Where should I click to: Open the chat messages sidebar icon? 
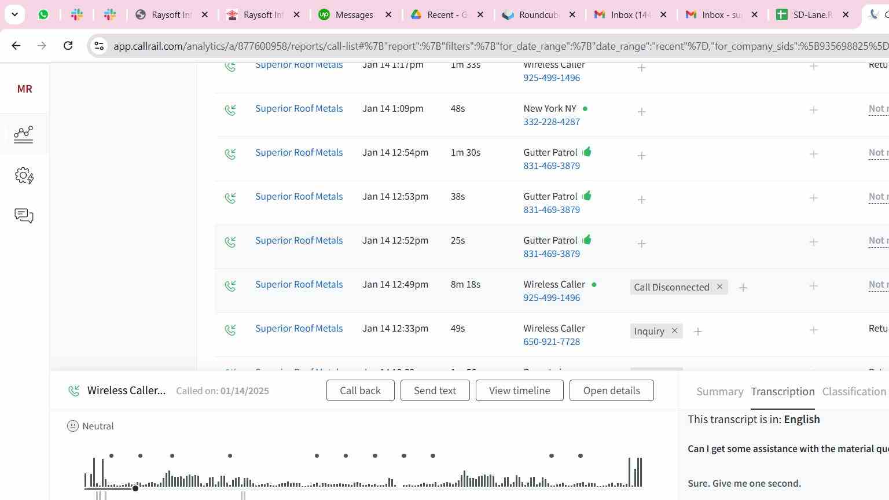coord(24,216)
